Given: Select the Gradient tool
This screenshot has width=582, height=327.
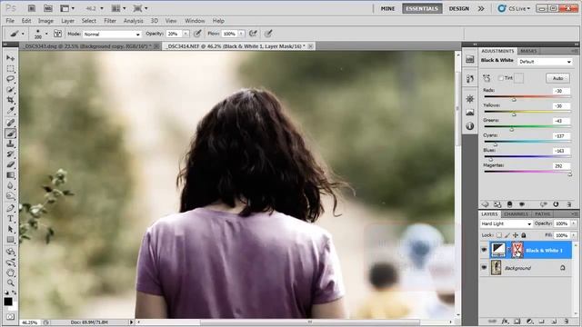Looking at the screenshot, I should click(10, 175).
